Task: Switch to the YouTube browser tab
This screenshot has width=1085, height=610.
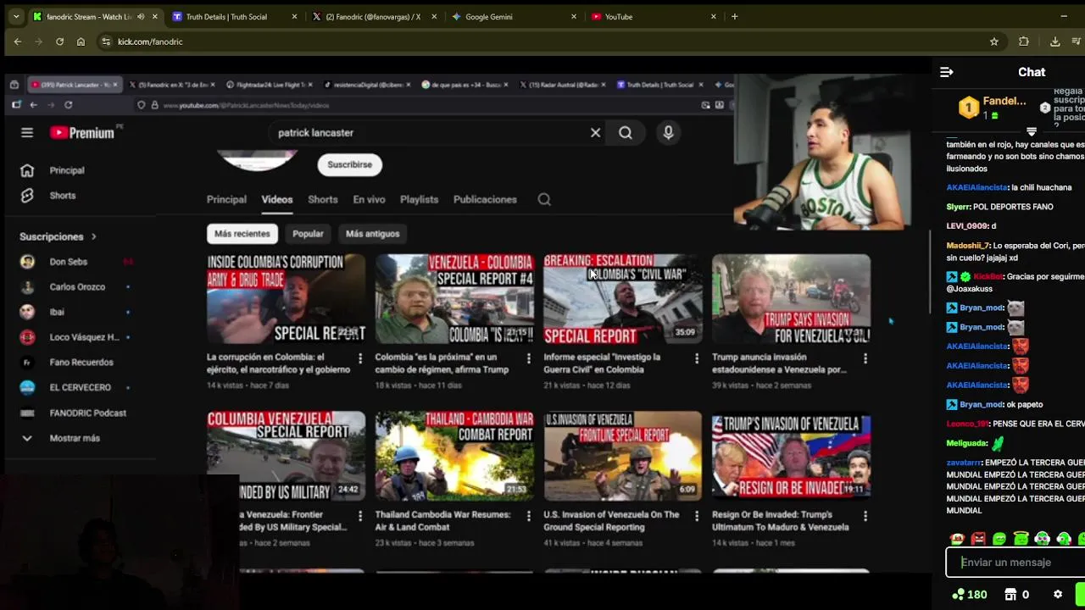Action: (x=653, y=16)
